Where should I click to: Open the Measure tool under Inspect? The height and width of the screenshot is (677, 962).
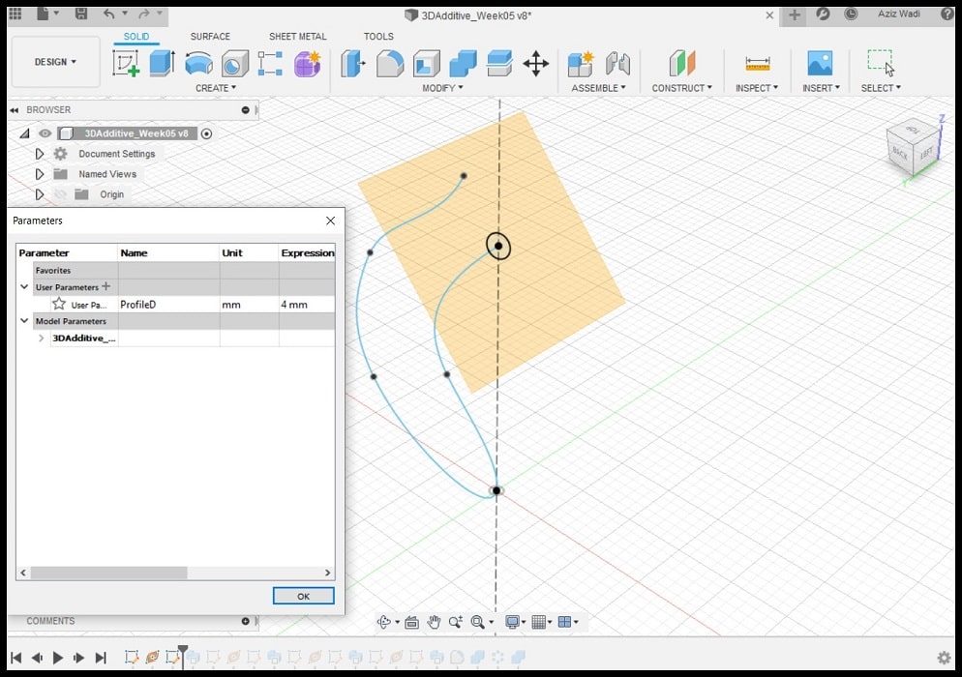[757, 64]
